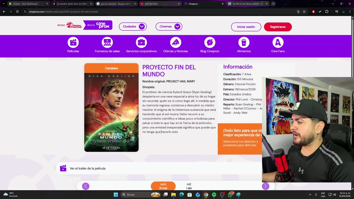The image size is (354, 199).
Task: Go to previous dates with left arrow
Action: (x=86, y=186)
